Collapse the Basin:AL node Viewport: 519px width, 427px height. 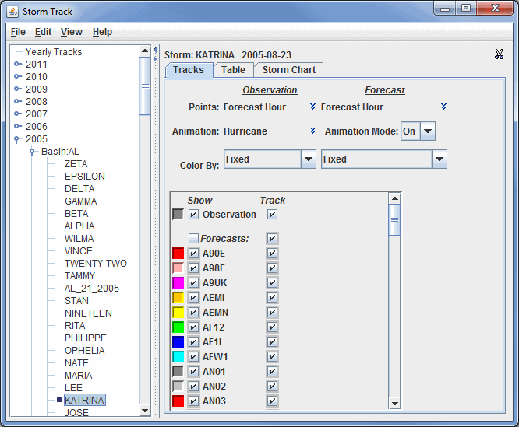tap(32, 152)
